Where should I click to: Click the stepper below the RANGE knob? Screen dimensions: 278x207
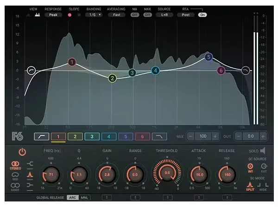pos(135,197)
